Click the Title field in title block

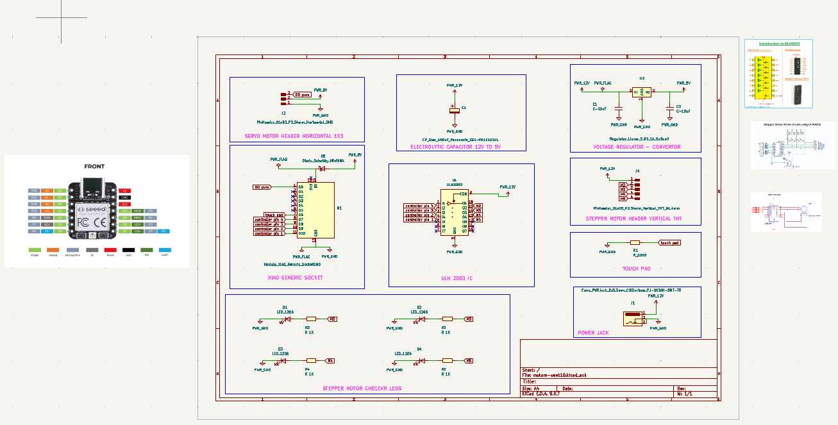pos(618,381)
